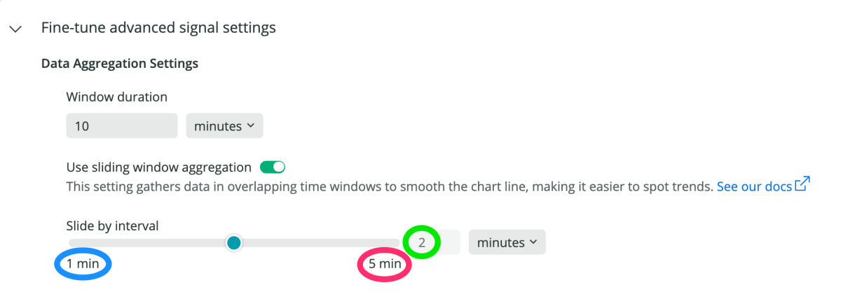The height and width of the screenshot is (299, 841).
Task: Click the slider track right of handle
Action: [315, 242]
